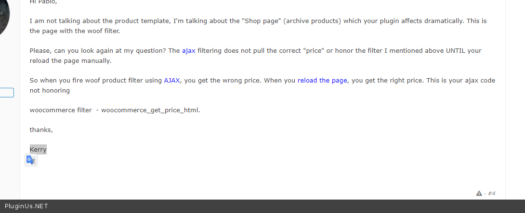Click the "woocommerce filter" phrase
Image resolution: width=525 pixels, height=213 pixels.
[x=61, y=110]
